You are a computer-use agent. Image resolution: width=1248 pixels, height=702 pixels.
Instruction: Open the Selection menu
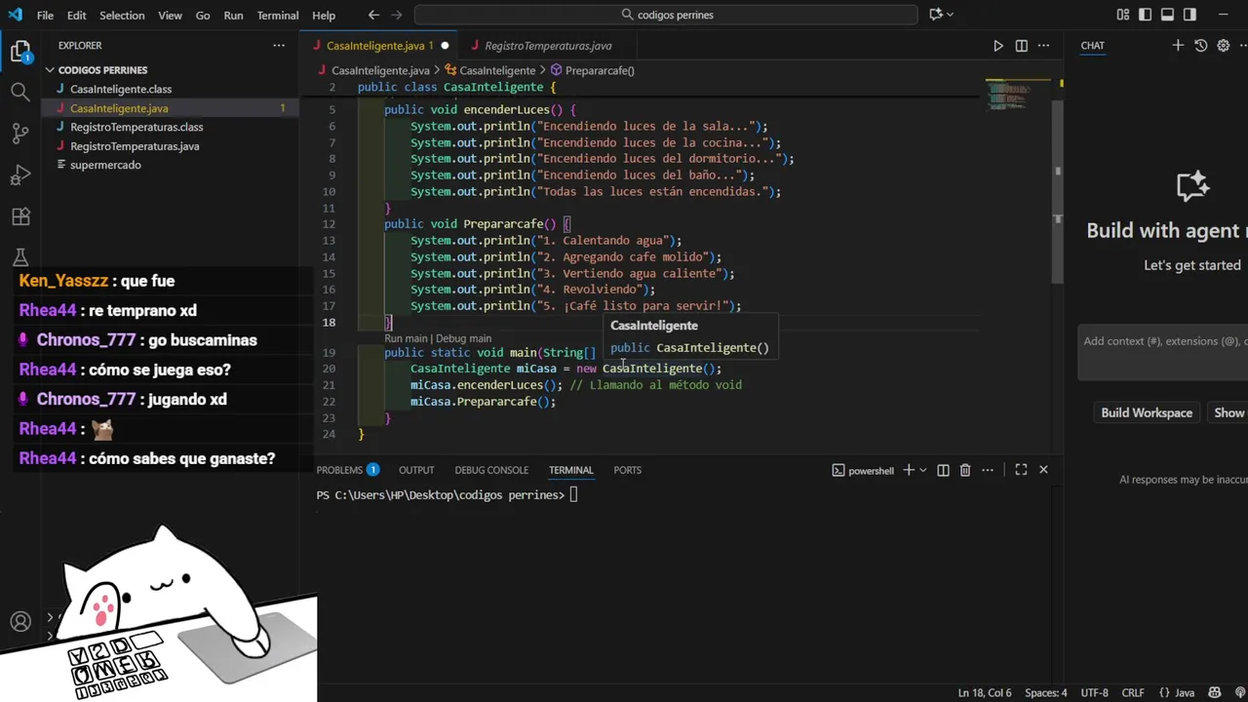(122, 16)
